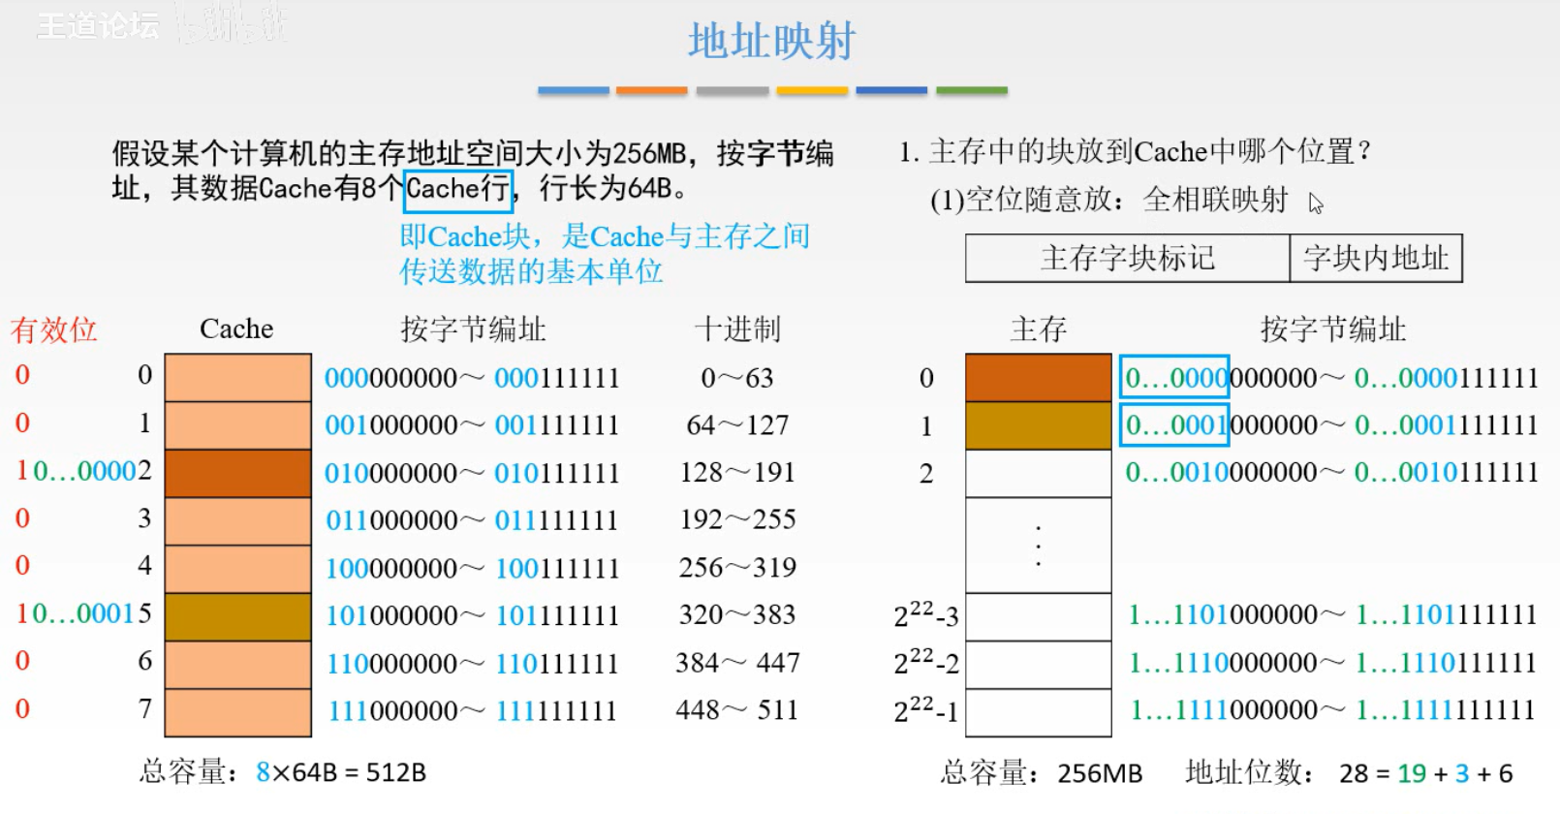Click the blue text 传送数据的基本单位

[x=531, y=271]
